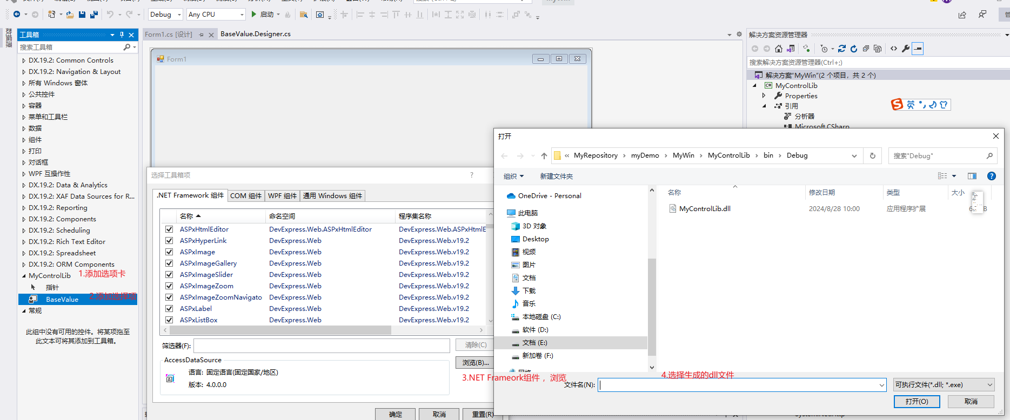Click the 打开(O) open button
The image size is (1010, 420).
tap(917, 401)
